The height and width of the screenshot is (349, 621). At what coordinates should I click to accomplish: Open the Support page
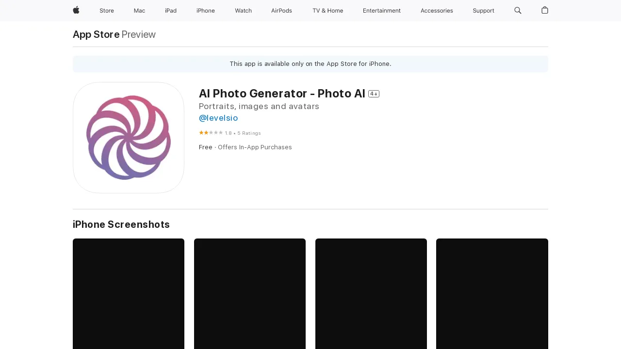pos(483,10)
